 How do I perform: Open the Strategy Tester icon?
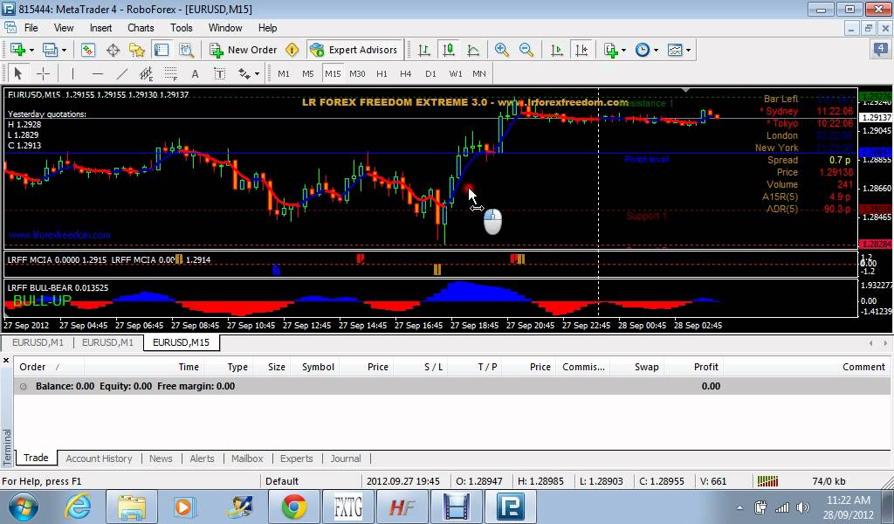(x=187, y=50)
